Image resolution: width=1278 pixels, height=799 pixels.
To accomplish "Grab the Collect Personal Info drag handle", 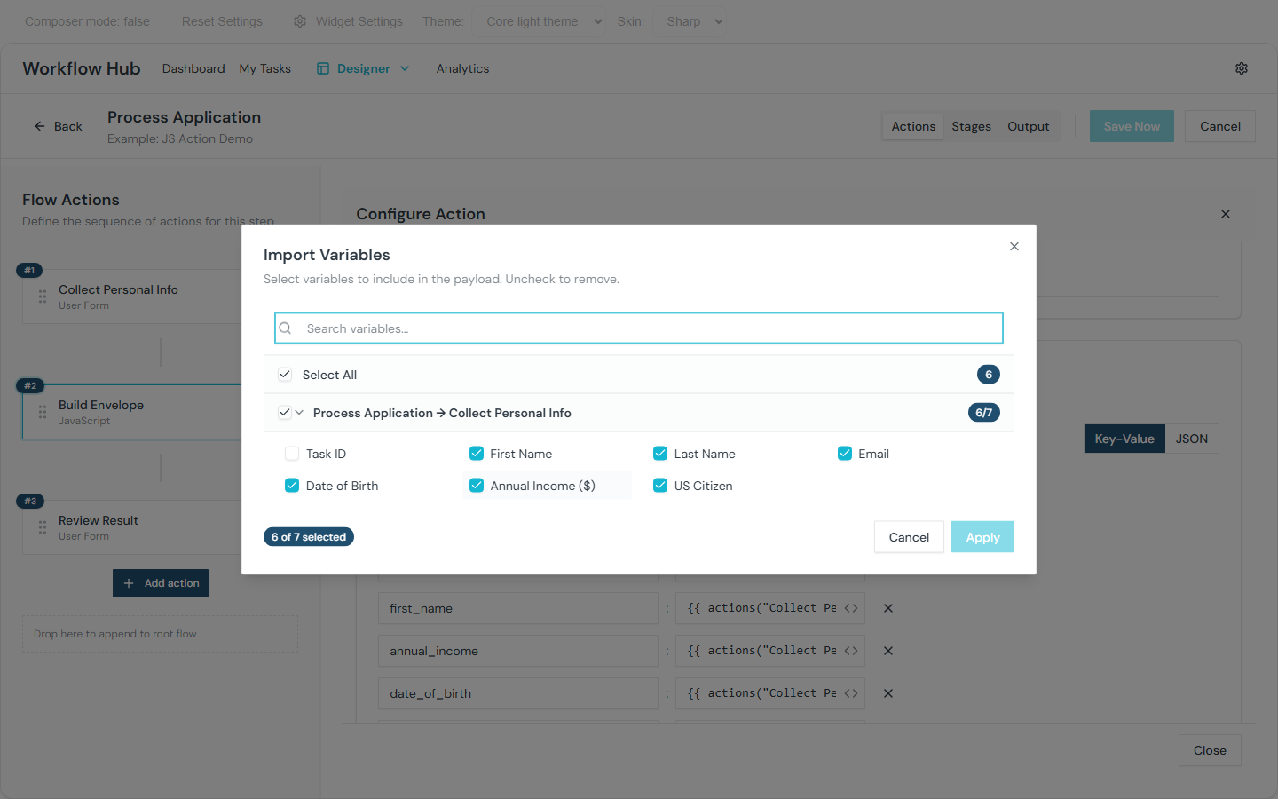I will [43, 297].
